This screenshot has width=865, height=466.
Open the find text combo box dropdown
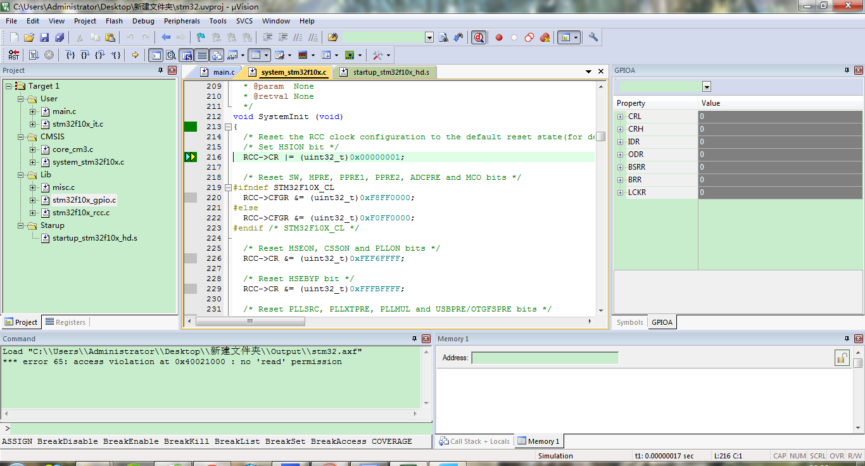click(x=429, y=37)
